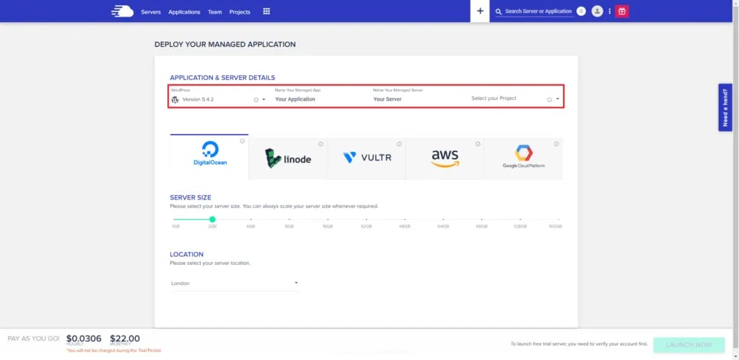
Task: Click the Cloudways cloud logo
Action: tap(123, 12)
